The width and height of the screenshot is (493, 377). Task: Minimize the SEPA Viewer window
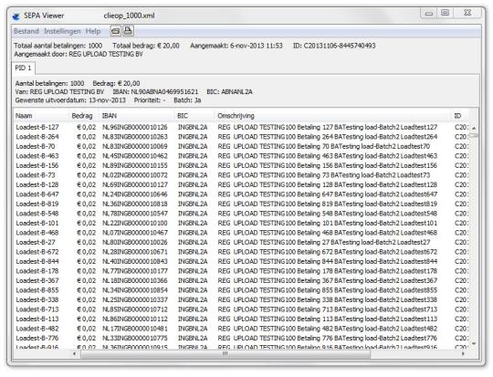[429, 13]
